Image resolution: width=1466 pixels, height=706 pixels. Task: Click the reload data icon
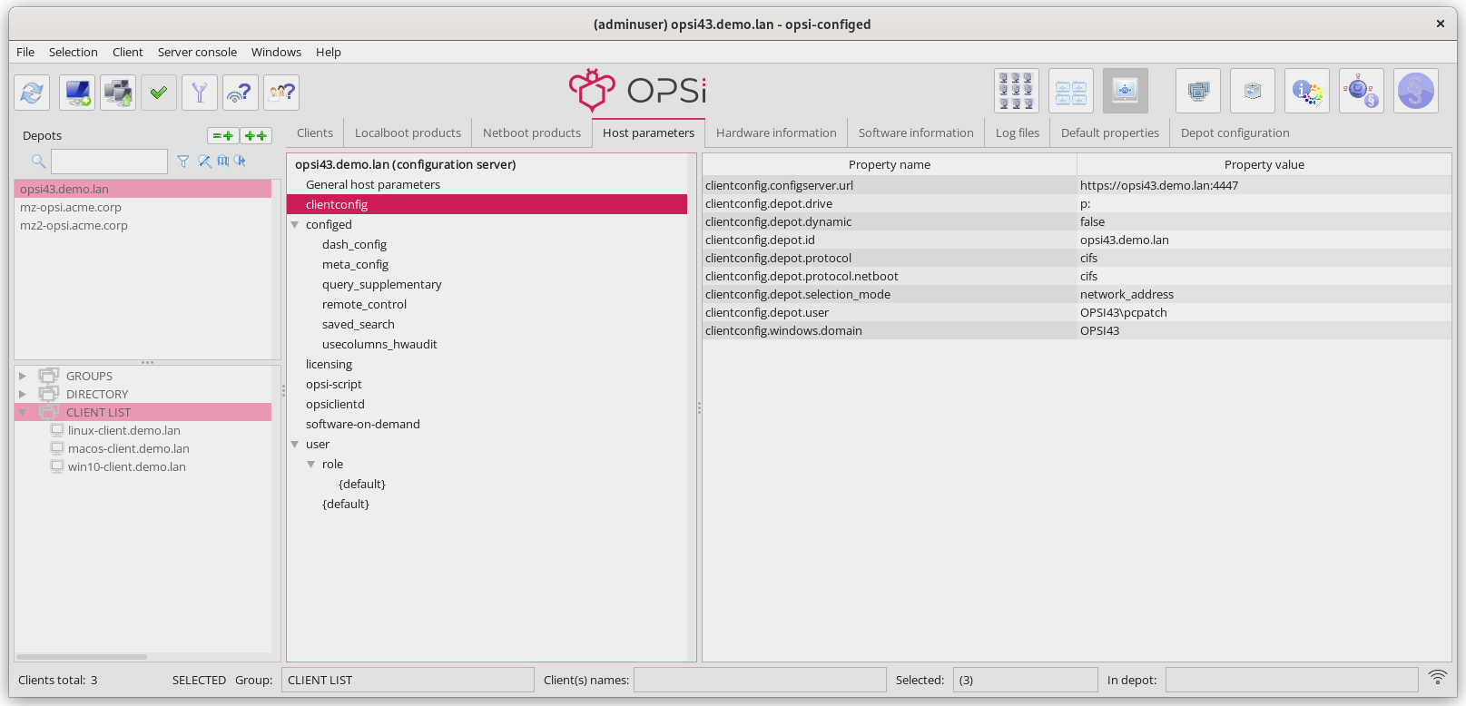32,93
